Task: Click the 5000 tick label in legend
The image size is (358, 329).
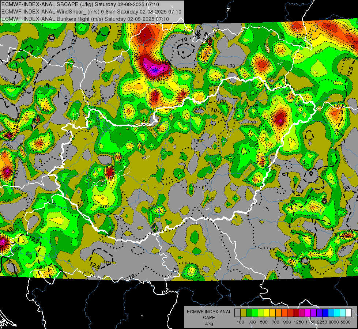Action: pyautogui.click(x=346, y=322)
